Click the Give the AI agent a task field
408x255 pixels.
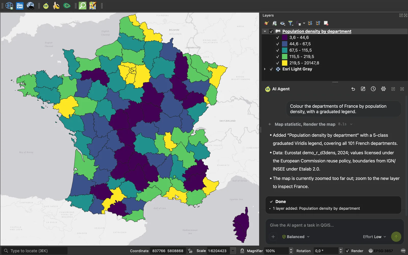click(x=335, y=225)
